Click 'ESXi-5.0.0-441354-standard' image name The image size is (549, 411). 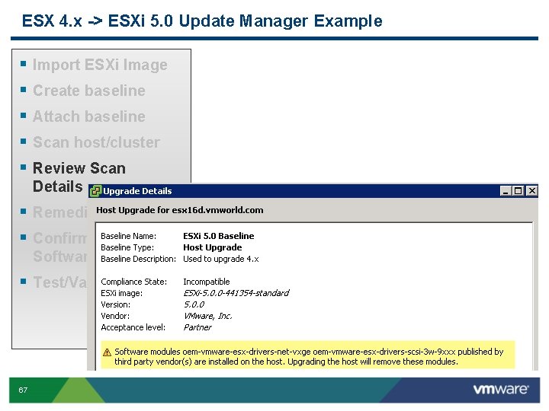coord(236,293)
